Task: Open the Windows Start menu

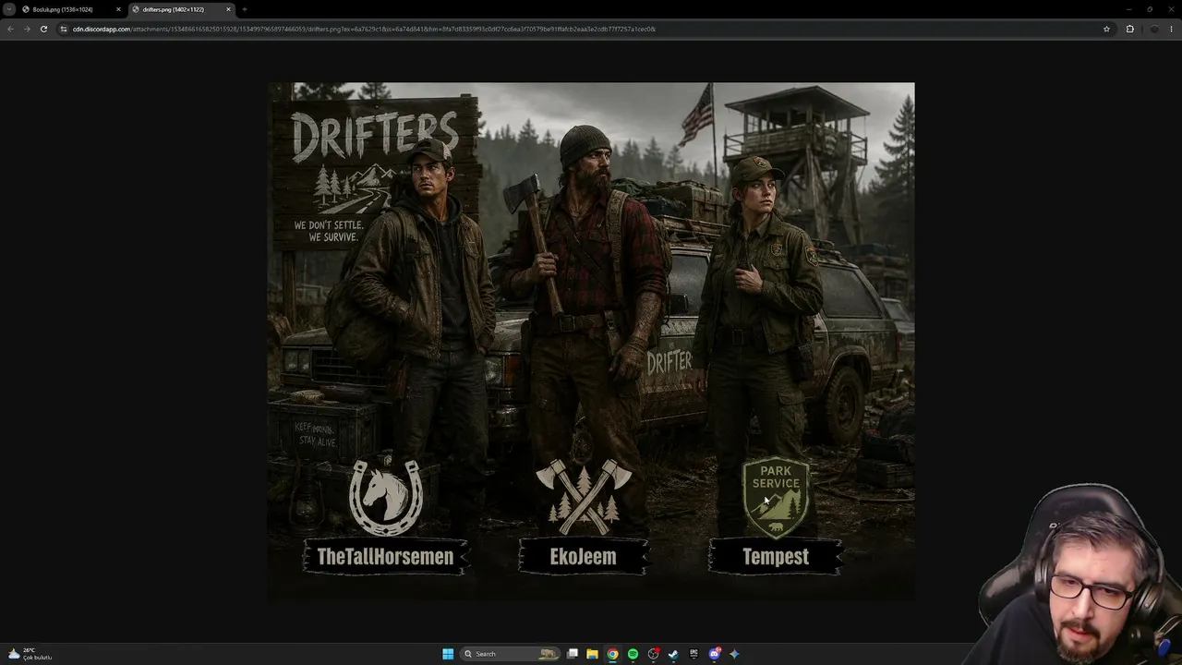Action: click(448, 654)
